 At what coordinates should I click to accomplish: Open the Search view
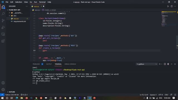[3, 14]
